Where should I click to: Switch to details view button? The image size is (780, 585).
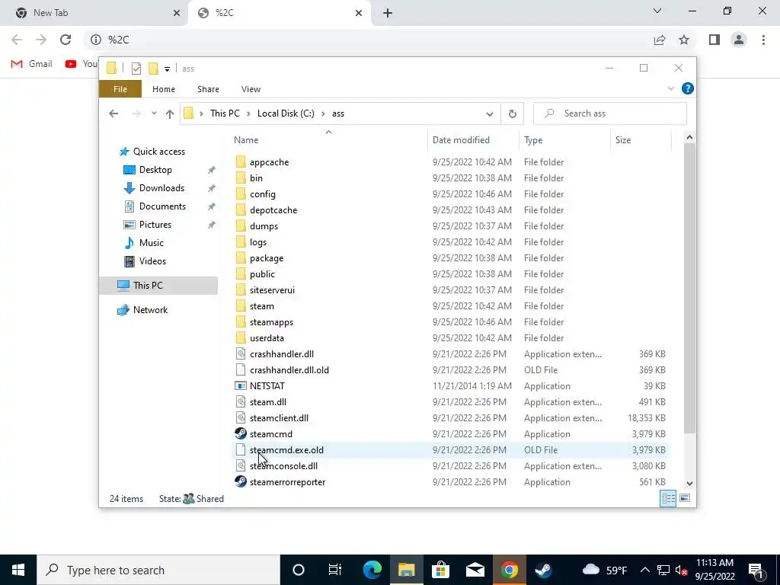pyautogui.click(x=668, y=498)
